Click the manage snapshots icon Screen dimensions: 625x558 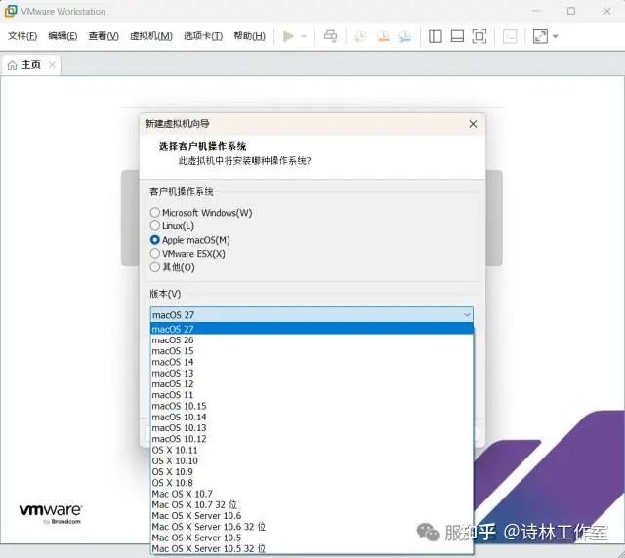(x=405, y=36)
